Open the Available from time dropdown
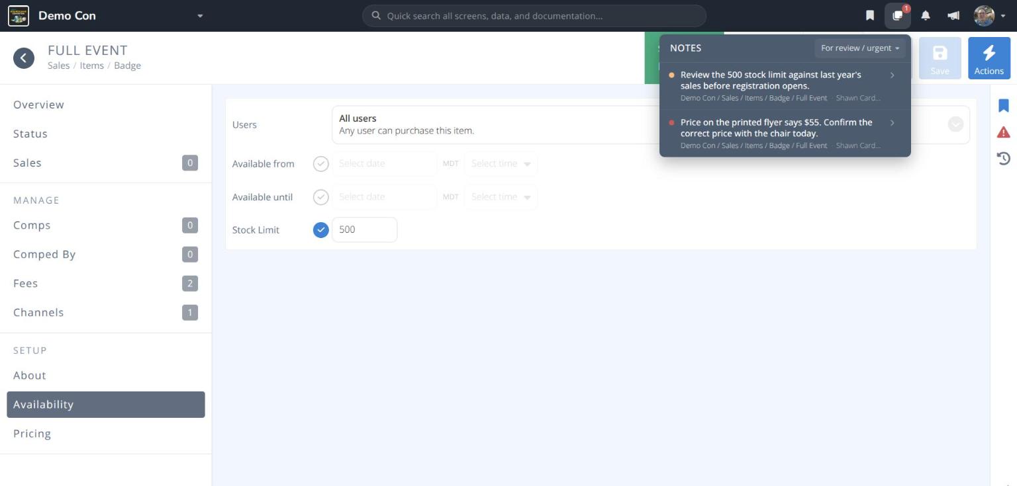1017x486 pixels. pyautogui.click(x=501, y=163)
